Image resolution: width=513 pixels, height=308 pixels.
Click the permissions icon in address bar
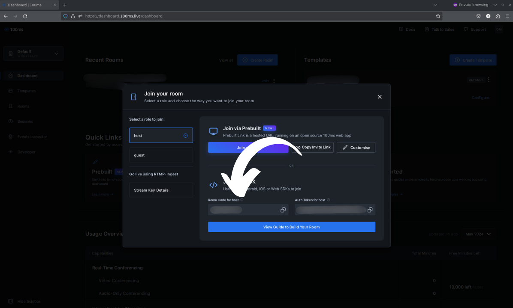tap(81, 16)
